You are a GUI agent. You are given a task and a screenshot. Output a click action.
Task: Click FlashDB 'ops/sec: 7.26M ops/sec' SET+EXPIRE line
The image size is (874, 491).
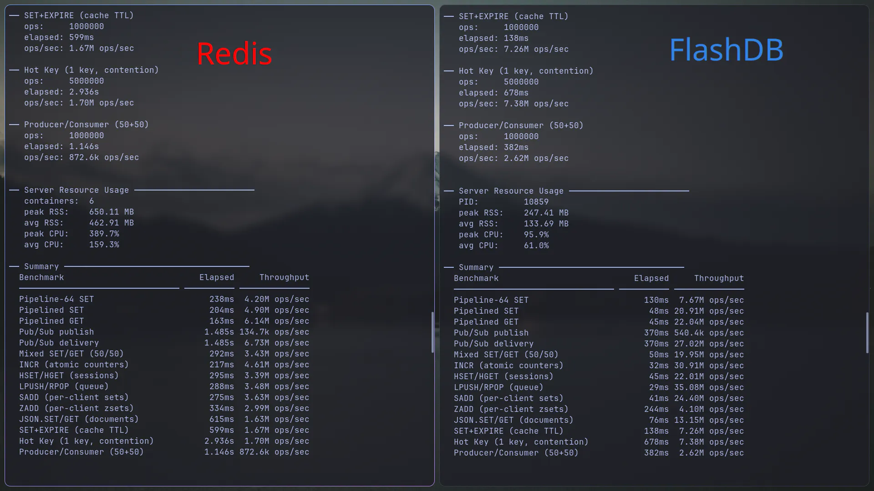(x=514, y=49)
